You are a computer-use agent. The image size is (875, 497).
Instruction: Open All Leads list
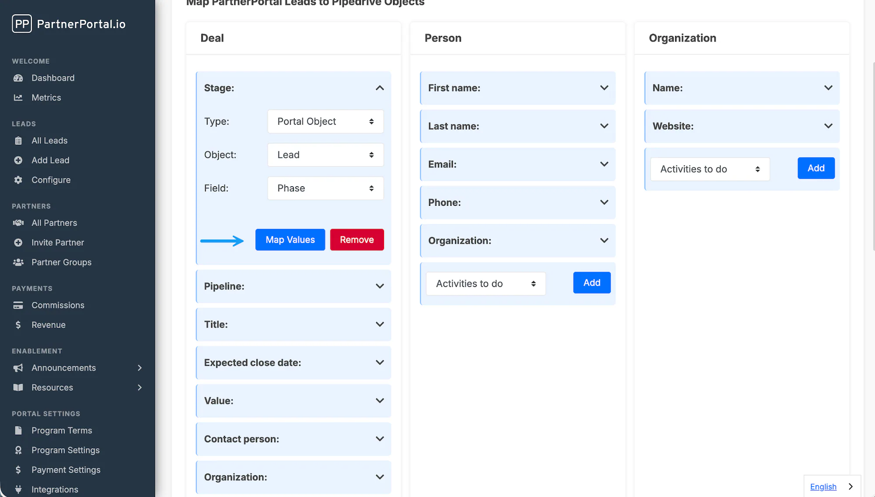tap(49, 140)
